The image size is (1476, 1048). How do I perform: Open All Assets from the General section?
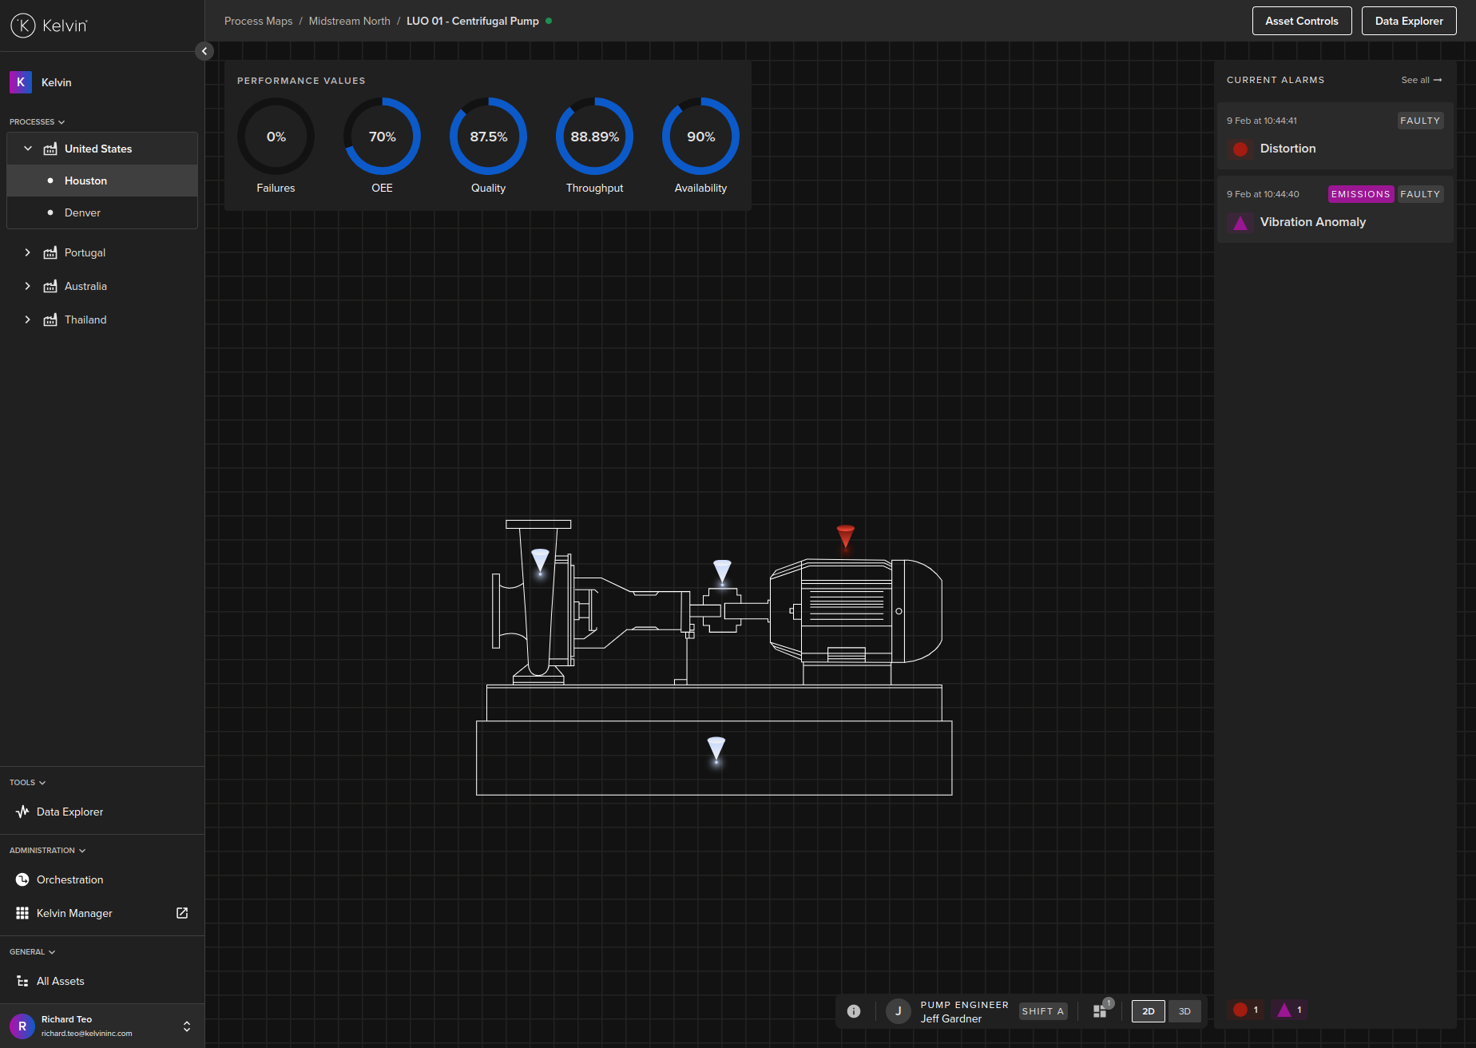[60, 981]
